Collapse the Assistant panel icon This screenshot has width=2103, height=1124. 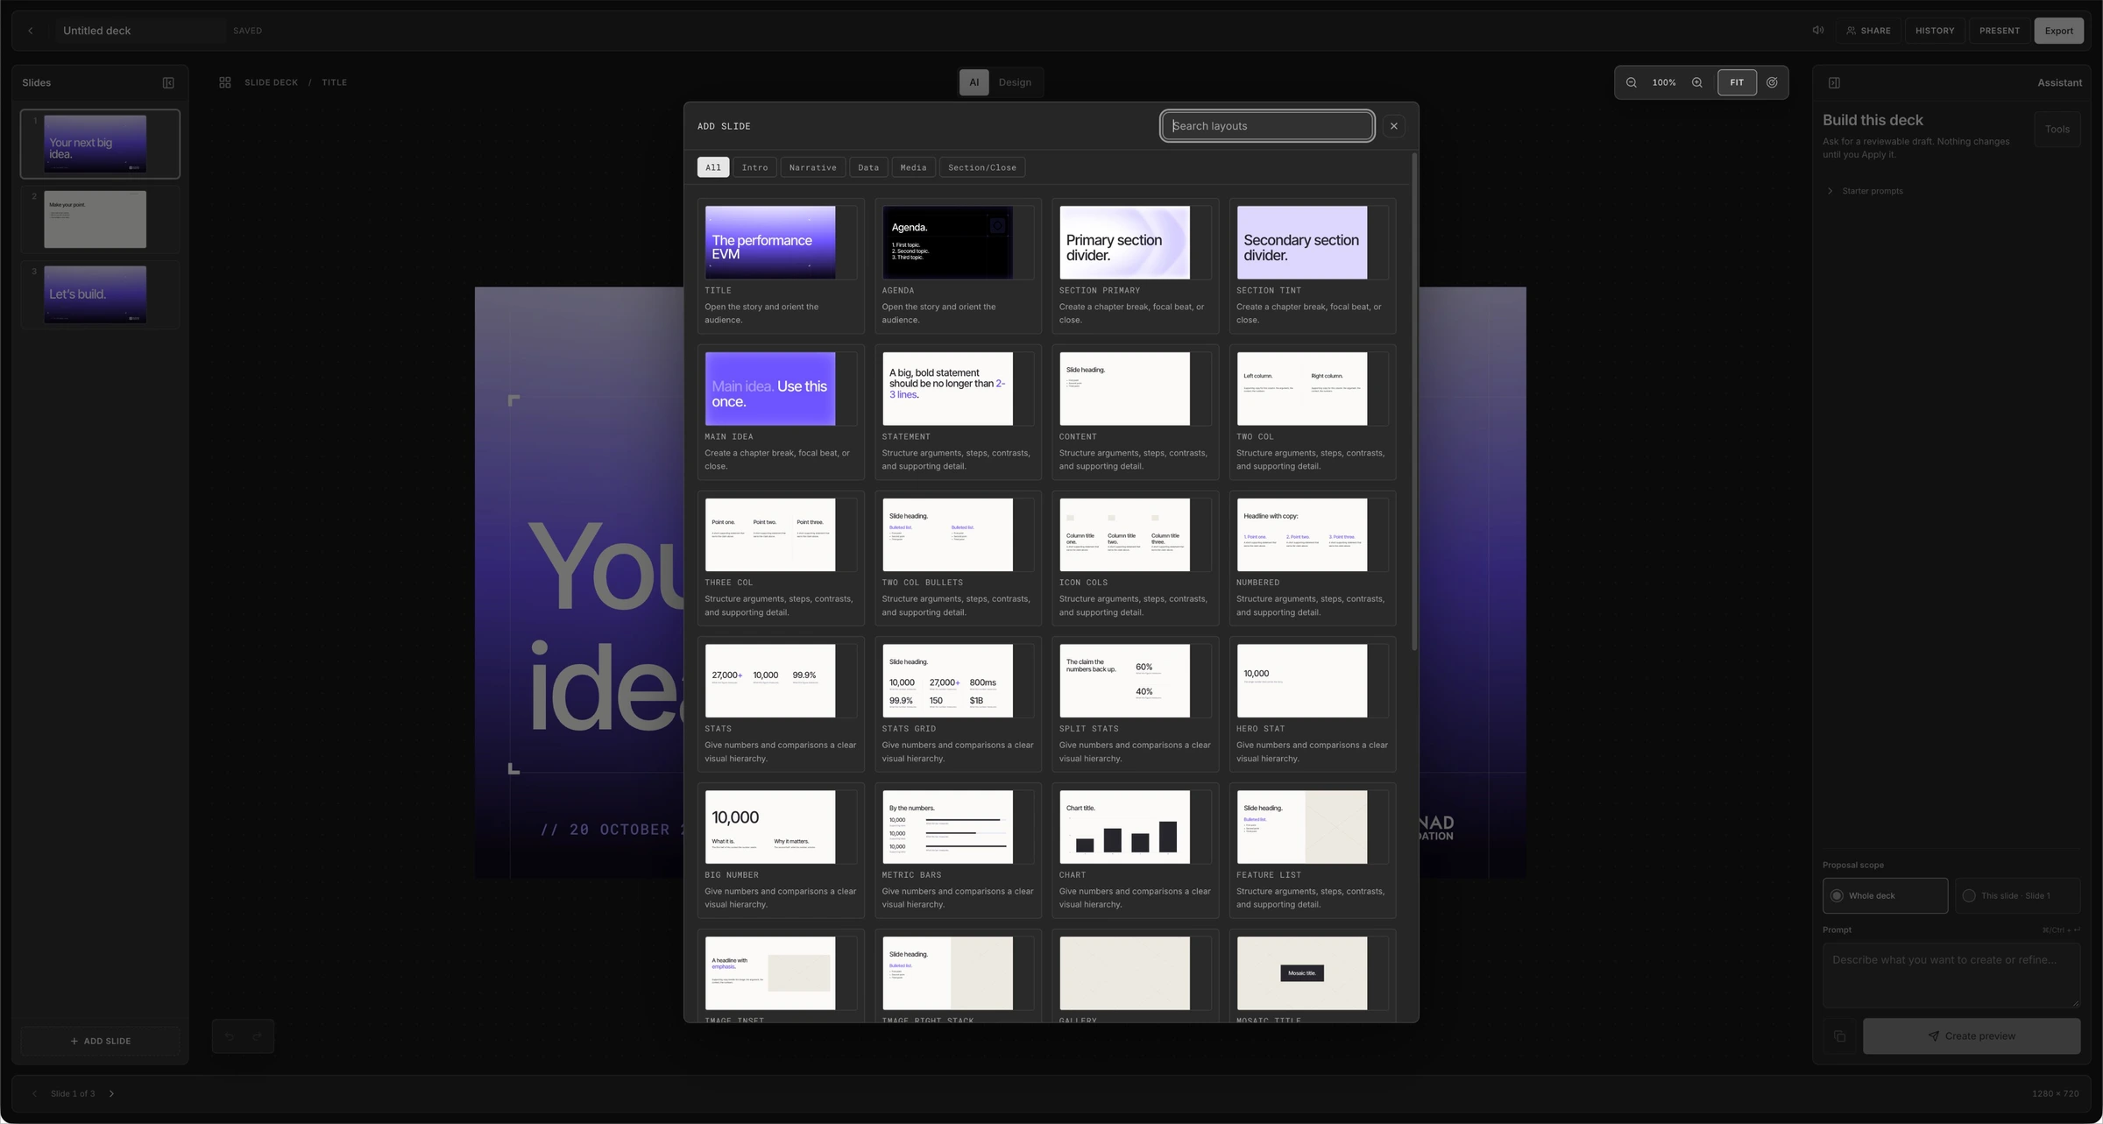(1834, 82)
